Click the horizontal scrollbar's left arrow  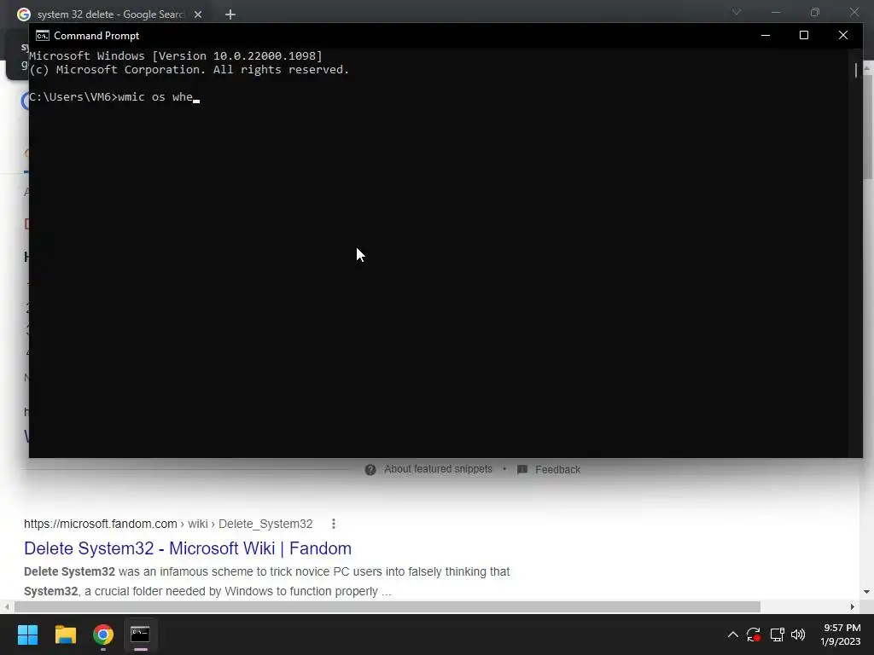tap(6, 606)
